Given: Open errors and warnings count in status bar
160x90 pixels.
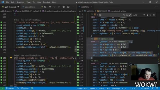Looking at the screenshot, I should pyautogui.click(x=25, y=88).
